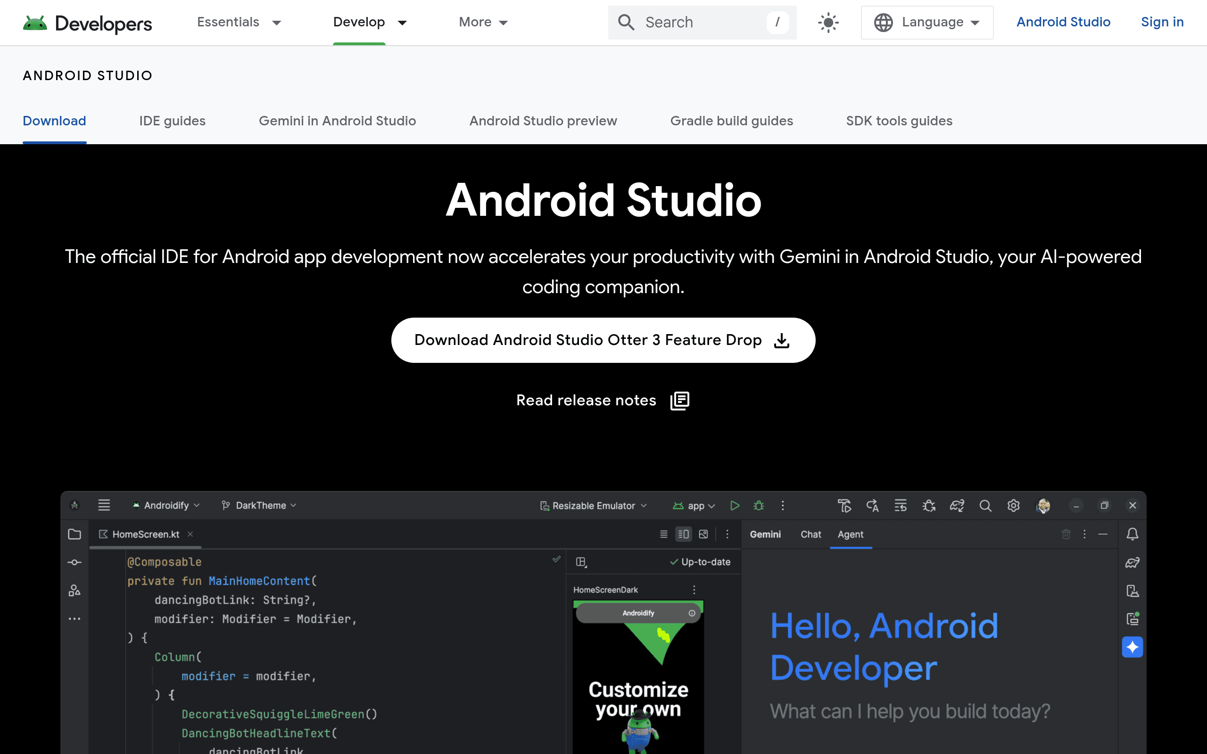Click the IDE hamburger main menu icon
The width and height of the screenshot is (1207, 754).
(104, 505)
